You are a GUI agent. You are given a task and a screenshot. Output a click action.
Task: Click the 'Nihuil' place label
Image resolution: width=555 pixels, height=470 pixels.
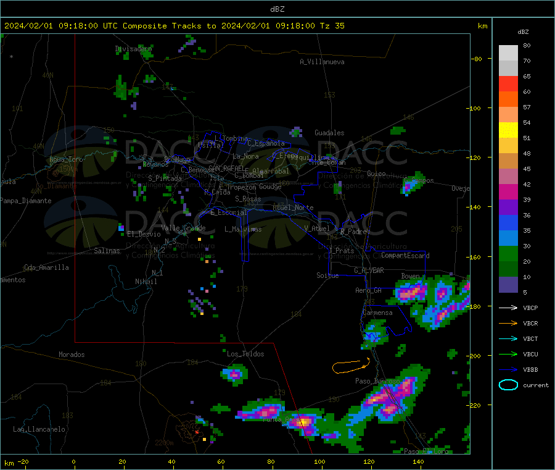pos(146,282)
